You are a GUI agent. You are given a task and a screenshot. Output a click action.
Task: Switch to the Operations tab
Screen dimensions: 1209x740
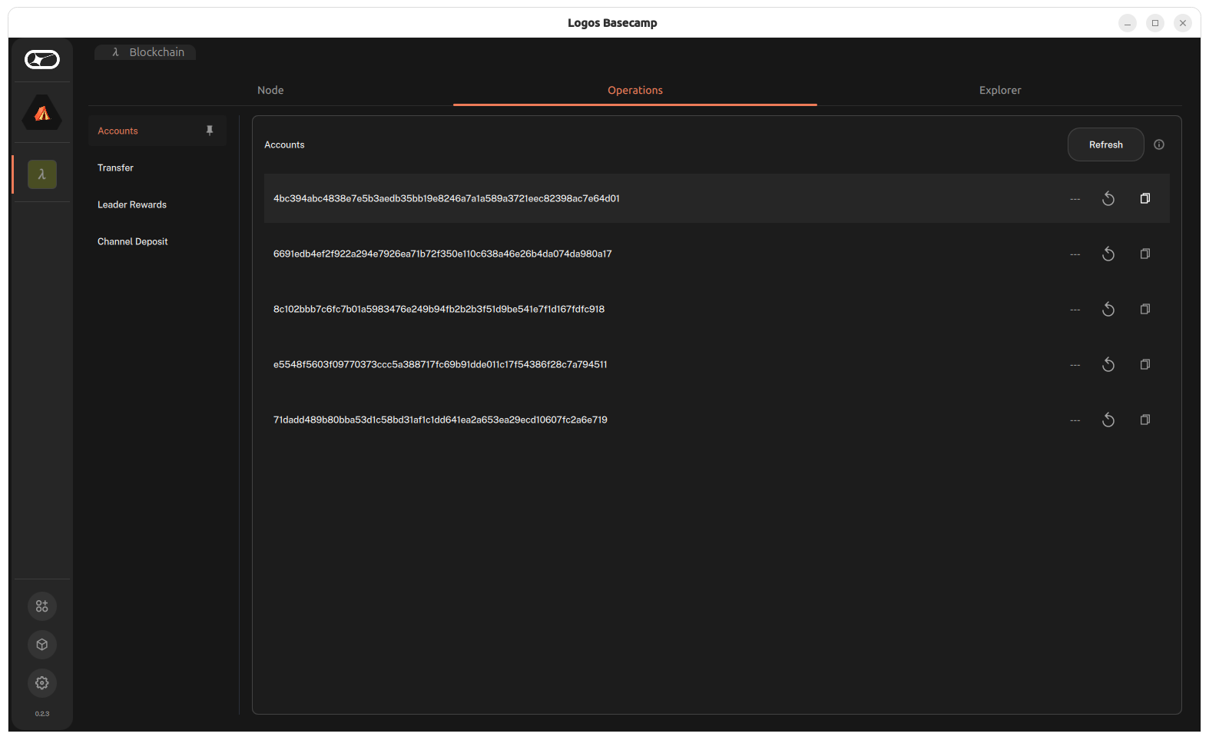(x=635, y=90)
